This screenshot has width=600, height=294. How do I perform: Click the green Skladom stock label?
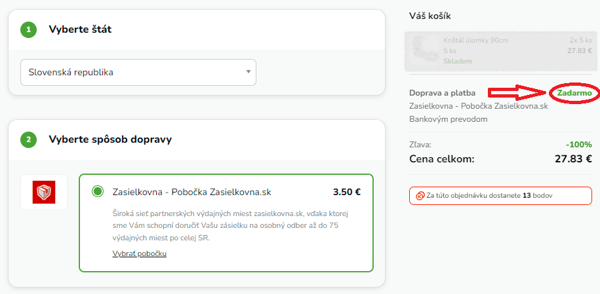click(457, 61)
